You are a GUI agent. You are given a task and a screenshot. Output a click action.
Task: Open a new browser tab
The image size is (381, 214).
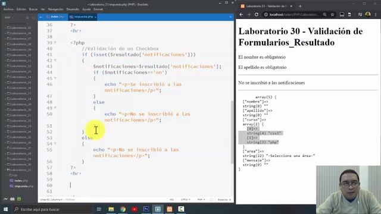[300, 6]
